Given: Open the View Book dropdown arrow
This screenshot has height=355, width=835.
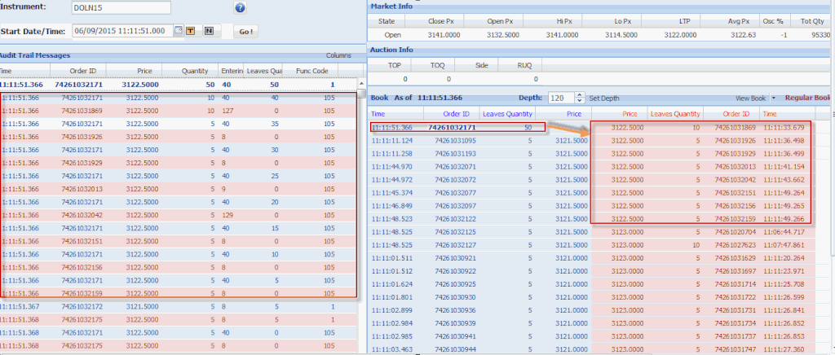Looking at the screenshot, I should pos(772,98).
